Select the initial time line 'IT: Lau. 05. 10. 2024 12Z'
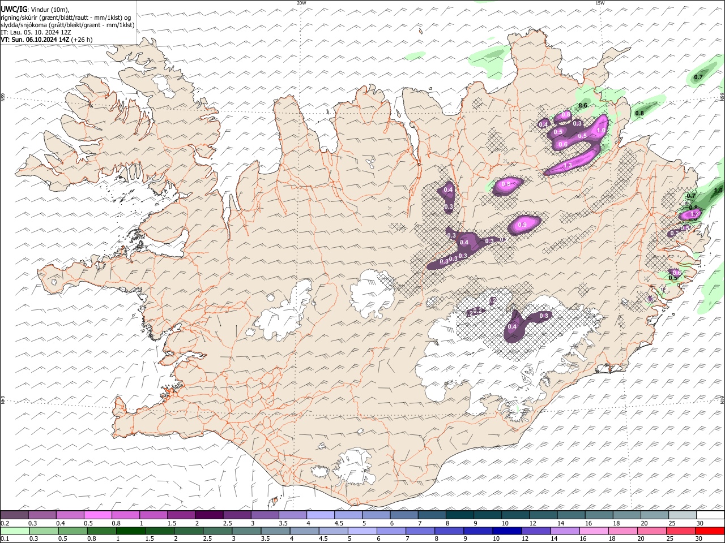The image size is (725, 543). (36, 32)
